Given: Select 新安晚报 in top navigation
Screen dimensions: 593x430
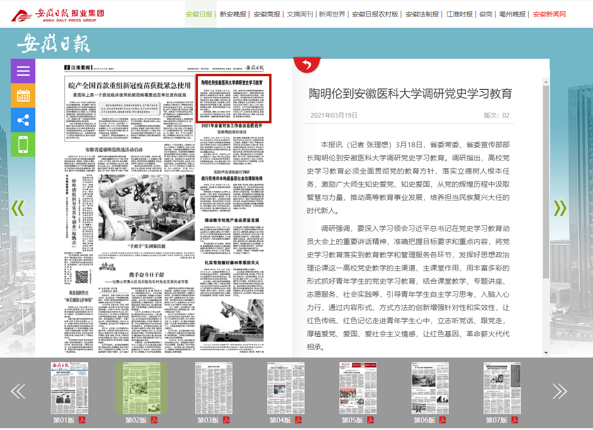Looking at the screenshot, I should pyautogui.click(x=233, y=14).
